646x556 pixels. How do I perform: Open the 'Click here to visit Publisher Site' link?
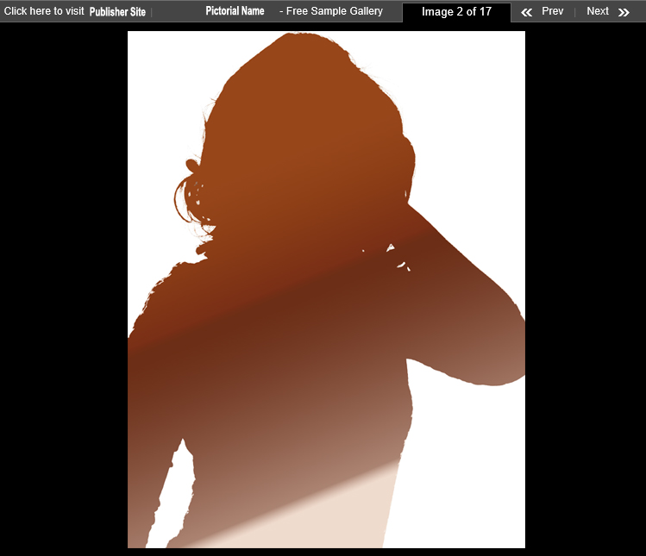[x=74, y=11]
